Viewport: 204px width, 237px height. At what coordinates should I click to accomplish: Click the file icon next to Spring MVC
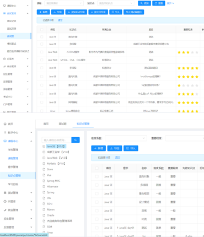pyautogui.click(x=44, y=181)
